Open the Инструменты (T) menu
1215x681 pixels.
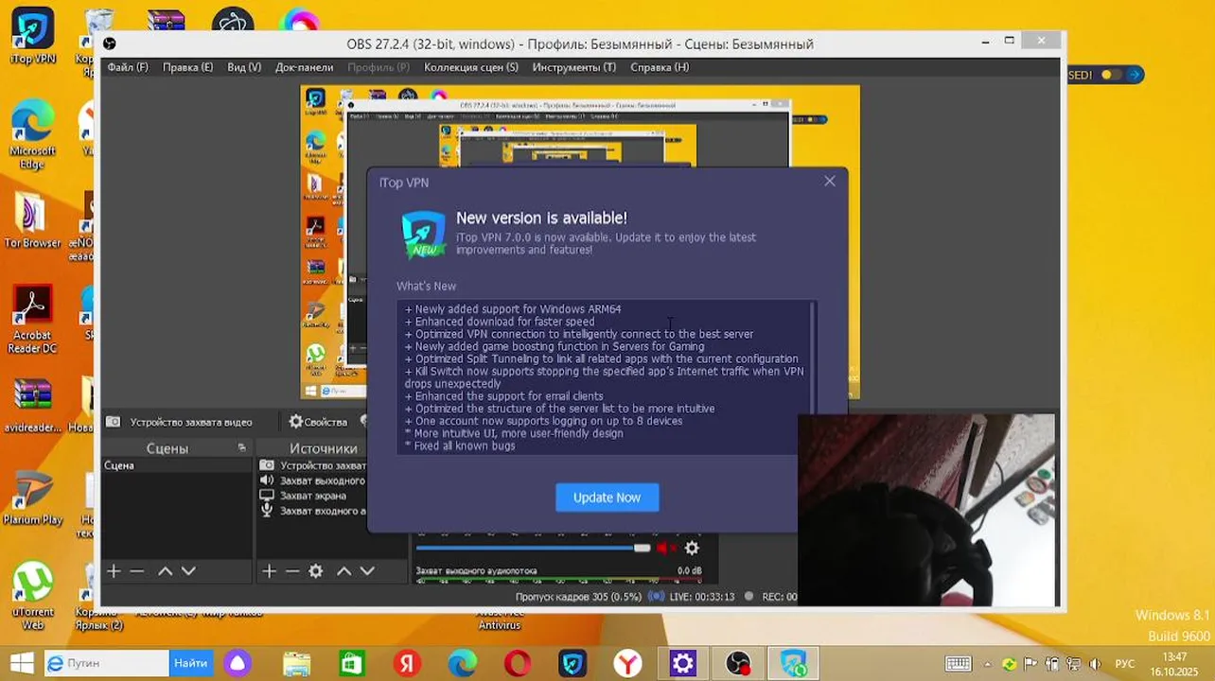pyautogui.click(x=573, y=67)
